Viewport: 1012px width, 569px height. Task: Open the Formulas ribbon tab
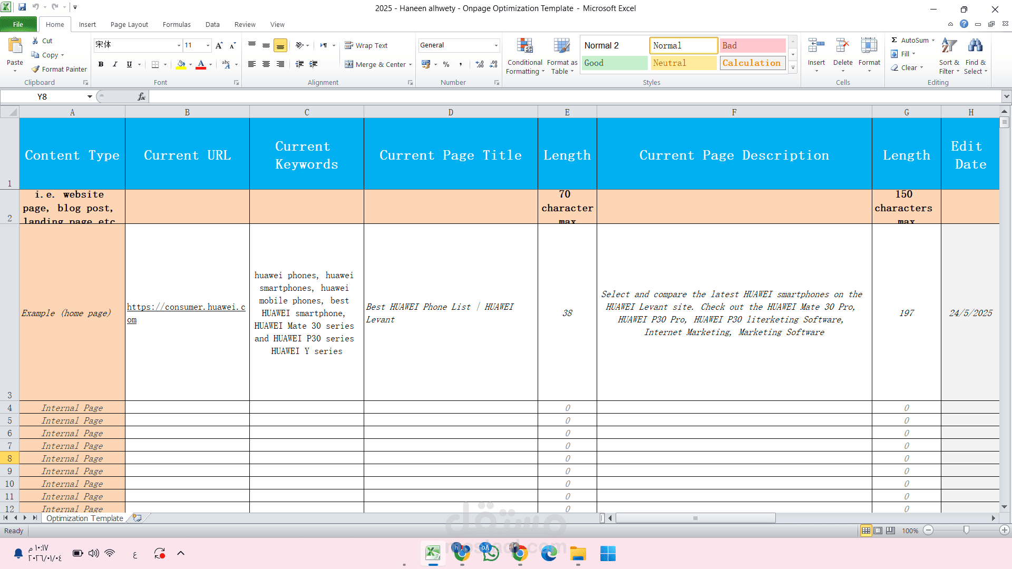tap(177, 24)
